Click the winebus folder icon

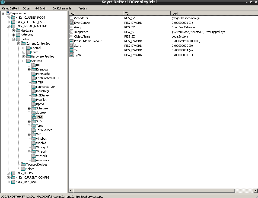pos(34,139)
